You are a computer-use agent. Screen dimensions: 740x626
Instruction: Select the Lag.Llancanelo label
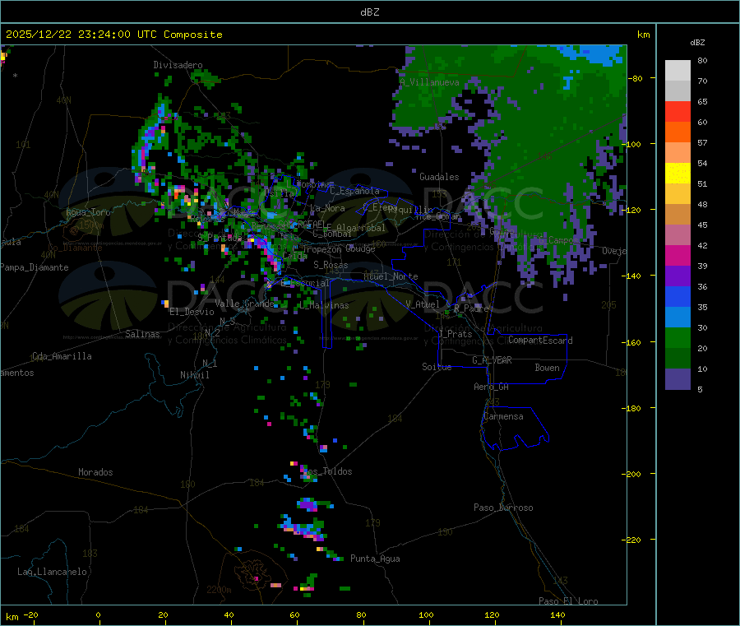coord(52,572)
